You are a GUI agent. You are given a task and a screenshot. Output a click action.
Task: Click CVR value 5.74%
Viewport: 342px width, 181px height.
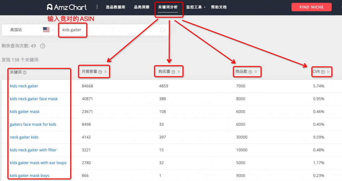point(319,86)
